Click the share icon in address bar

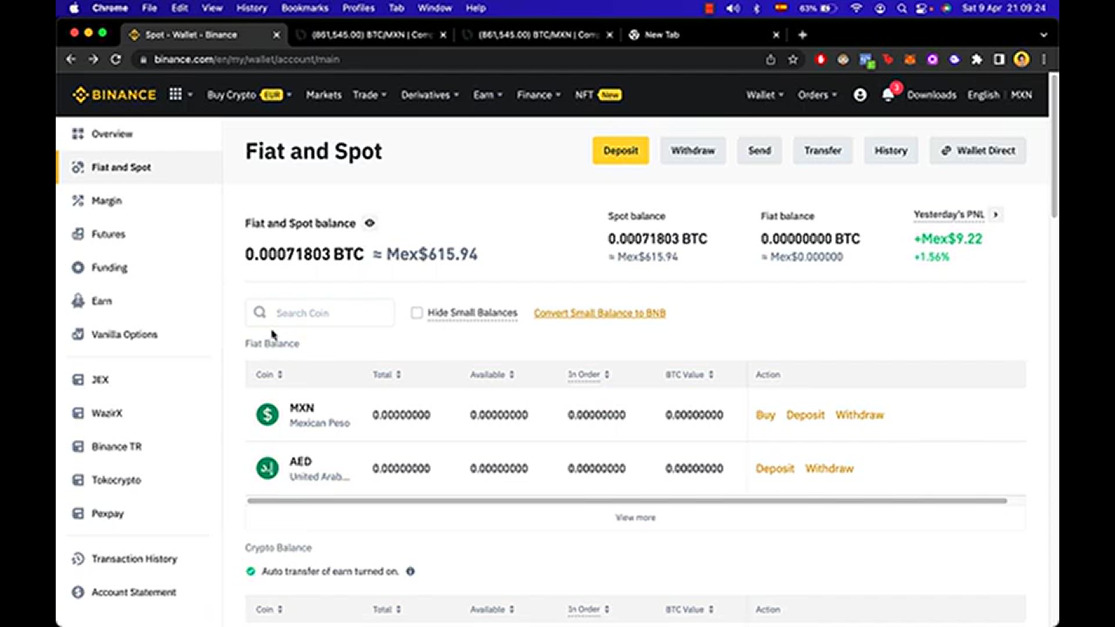point(771,59)
